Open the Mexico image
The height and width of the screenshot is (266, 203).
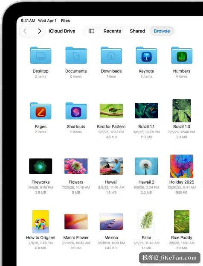coord(111,222)
